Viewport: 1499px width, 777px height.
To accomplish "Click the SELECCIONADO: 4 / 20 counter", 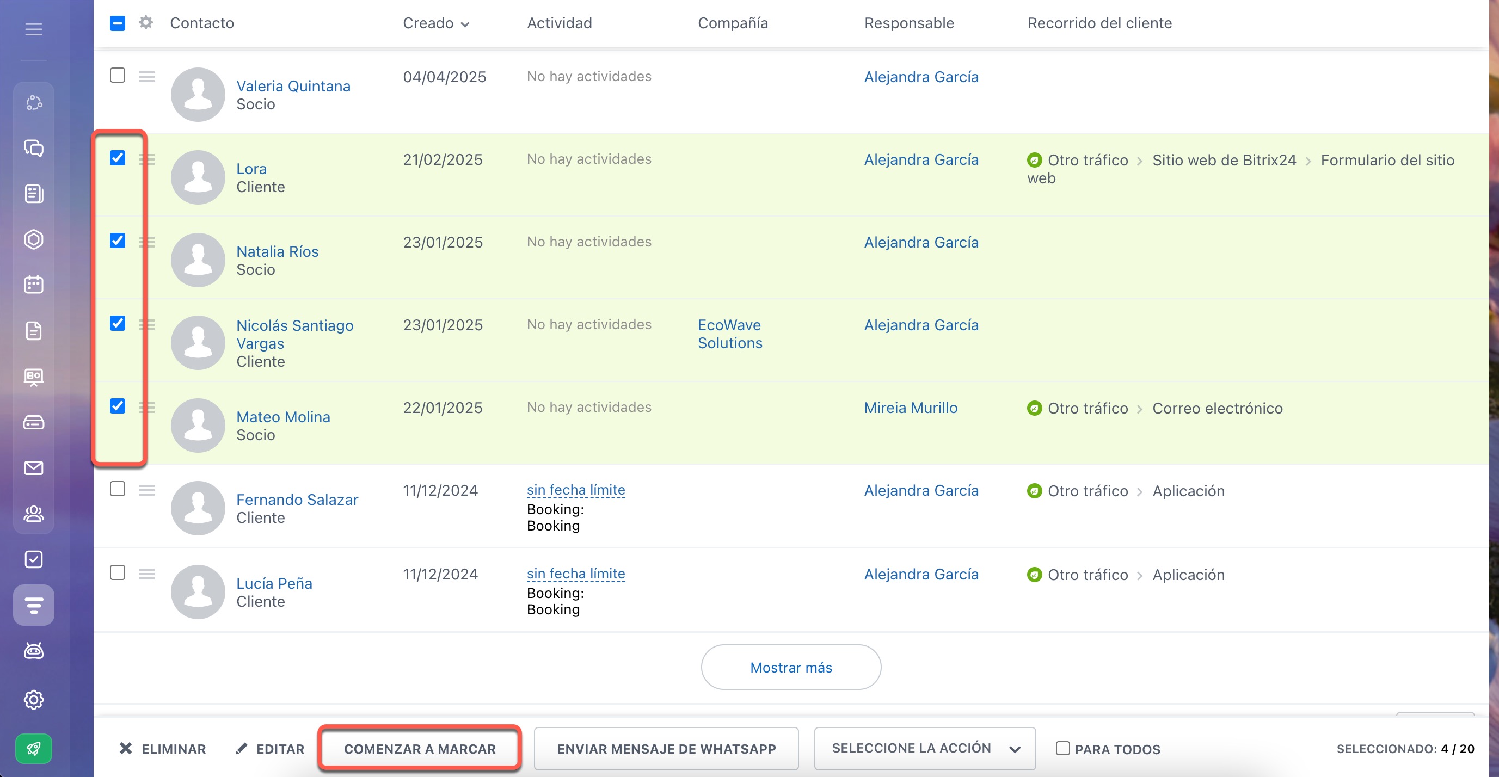I will pyautogui.click(x=1405, y=749).
